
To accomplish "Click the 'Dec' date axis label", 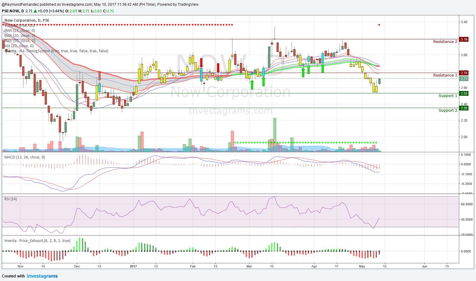I will tap(77, 266).
